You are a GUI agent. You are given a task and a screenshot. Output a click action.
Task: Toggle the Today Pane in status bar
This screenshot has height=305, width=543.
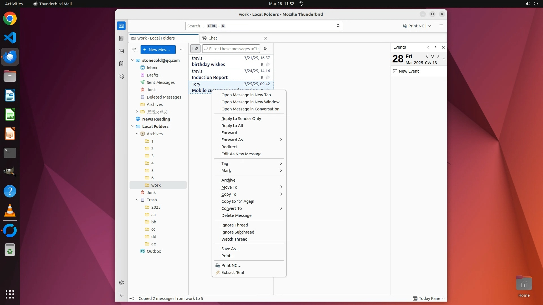point(429,299)
